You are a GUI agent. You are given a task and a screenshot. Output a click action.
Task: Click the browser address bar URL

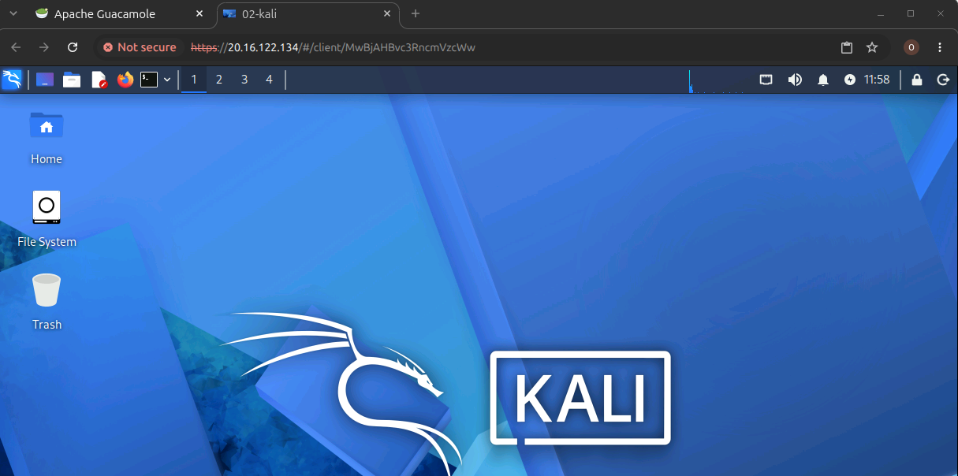click(334, 47)
